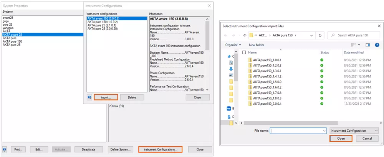The width and height of the screenshot is (384, 157).
Task: Toggle the preview pane icon in file dialog
Action: coord(367,45)
